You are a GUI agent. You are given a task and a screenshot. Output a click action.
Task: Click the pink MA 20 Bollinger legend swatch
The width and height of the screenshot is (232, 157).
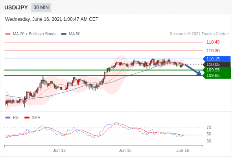[x=8, y=34]
